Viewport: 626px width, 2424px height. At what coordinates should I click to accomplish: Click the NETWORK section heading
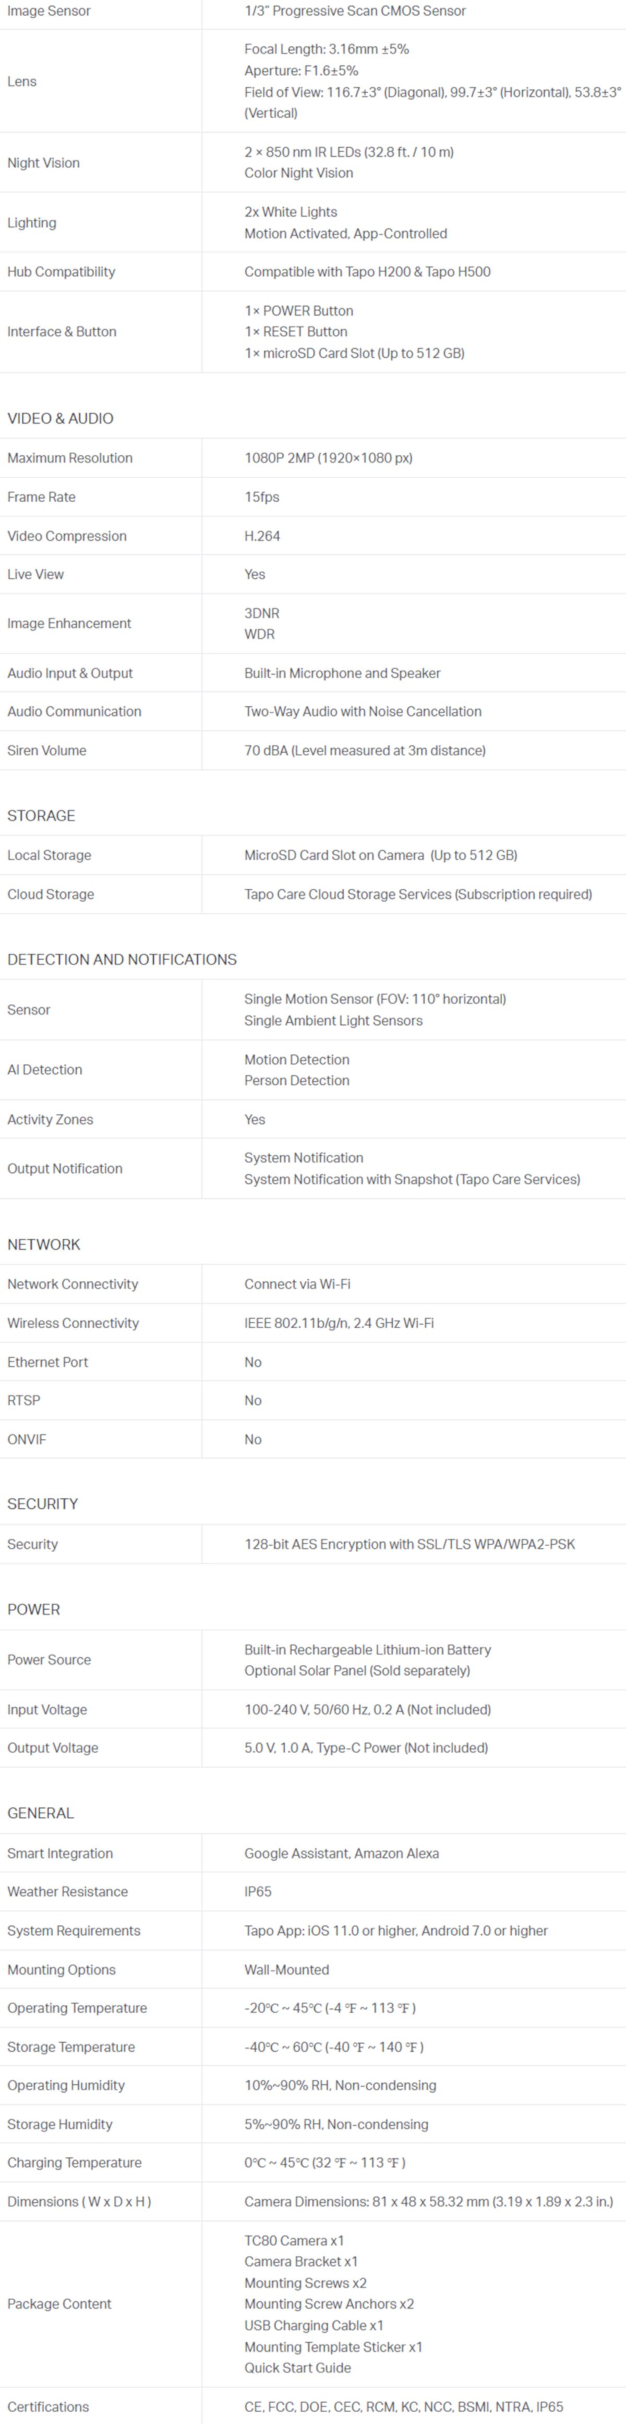pos(43,1245)
